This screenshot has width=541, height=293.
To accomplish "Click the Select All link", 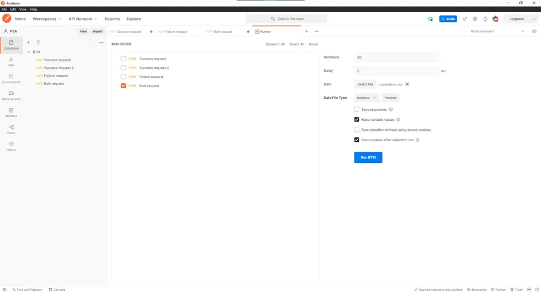I will tap(297, 44).
